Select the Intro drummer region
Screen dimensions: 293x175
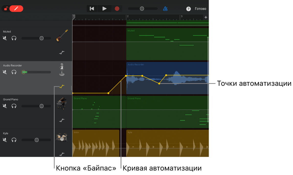96,143
